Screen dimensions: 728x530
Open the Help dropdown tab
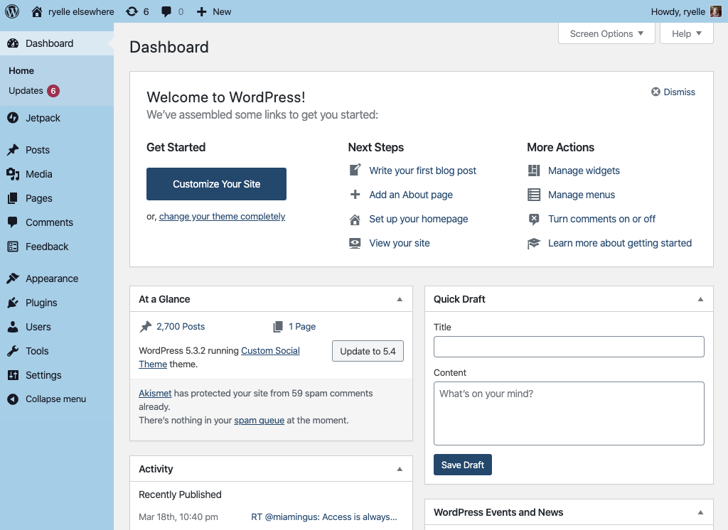point(686,33)
